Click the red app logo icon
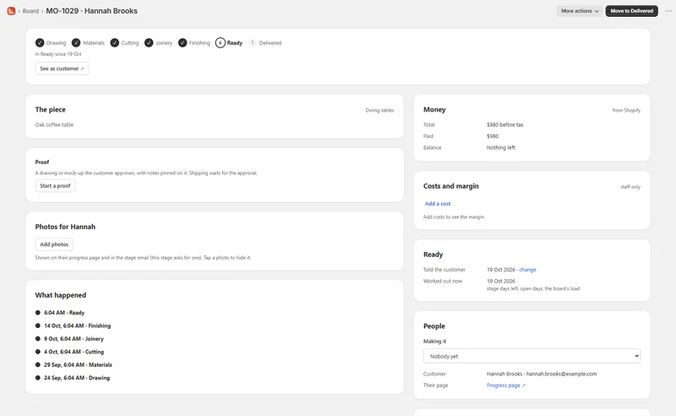676x416 pixels. tap(11, 11)
